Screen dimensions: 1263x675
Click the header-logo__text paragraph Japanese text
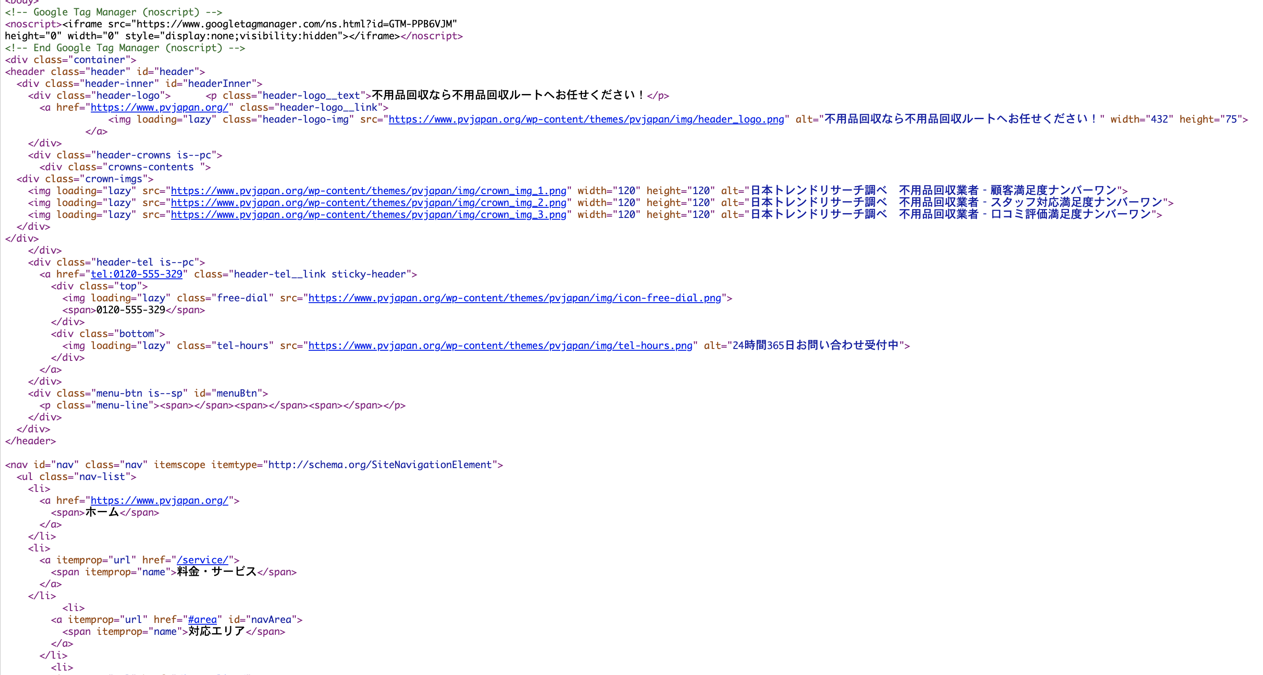tap(508, 95)
